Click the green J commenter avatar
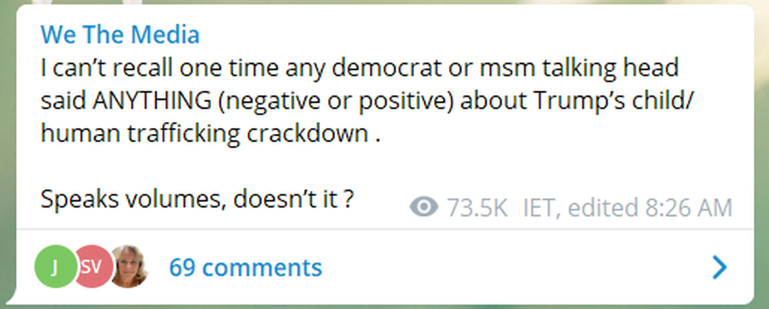 [55, 266]
